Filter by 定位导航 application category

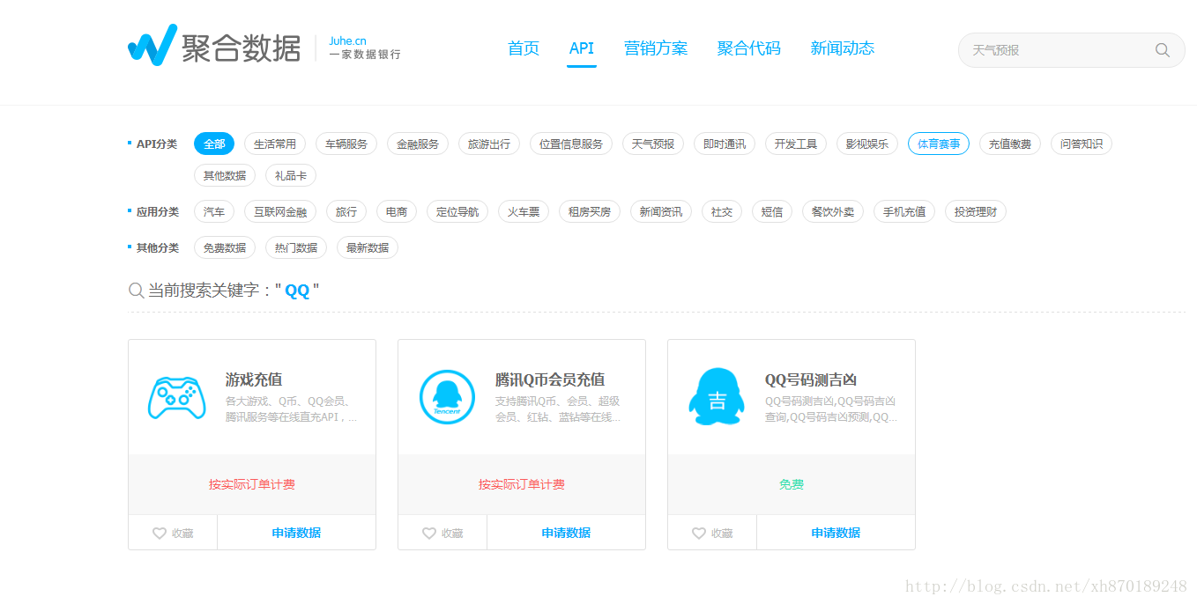(x=457, y=211)
